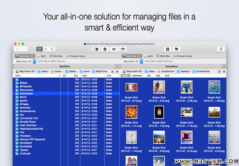Open right panel Macintosh HD drive dropdown
The width and height of the screenshot is (239, 166).
pos(132,61)
